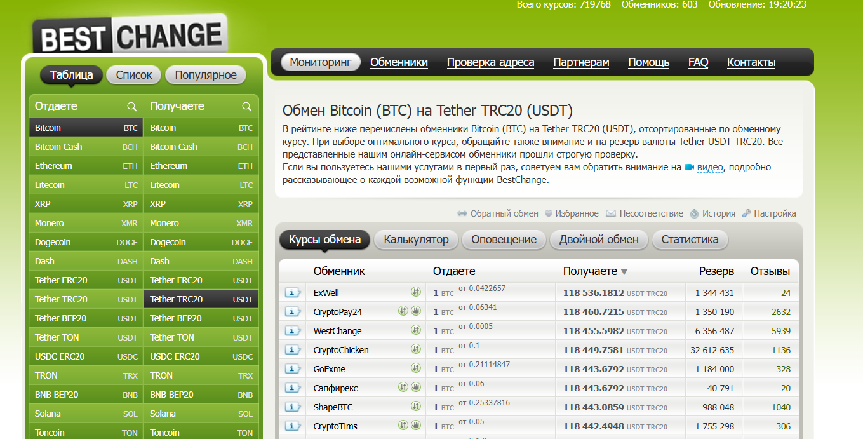Open the 5939 reviews count for WestChange
863x439 pixels.
(x=781, y=331)
